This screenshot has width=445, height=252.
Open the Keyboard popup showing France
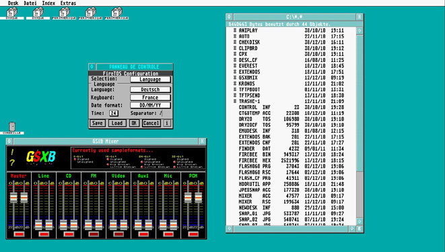150,98
